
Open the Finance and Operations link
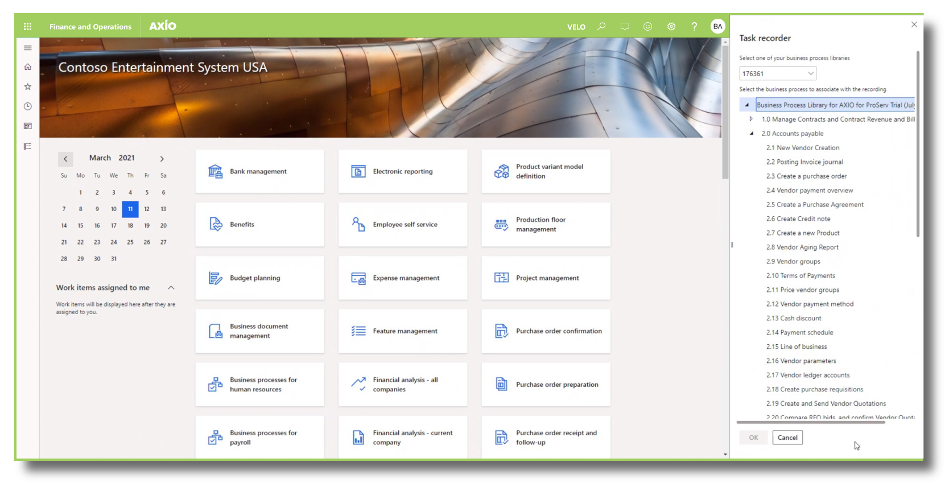90,27
